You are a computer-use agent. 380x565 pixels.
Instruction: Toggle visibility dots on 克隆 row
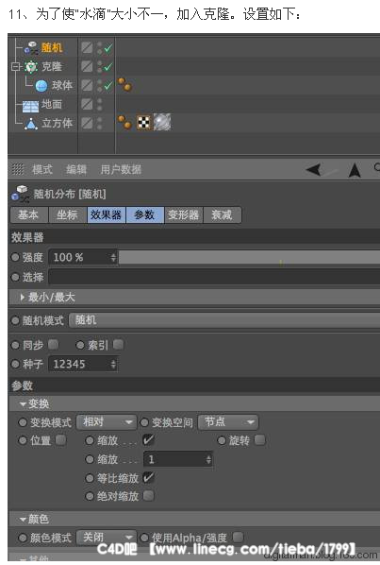tap(100, 66)
